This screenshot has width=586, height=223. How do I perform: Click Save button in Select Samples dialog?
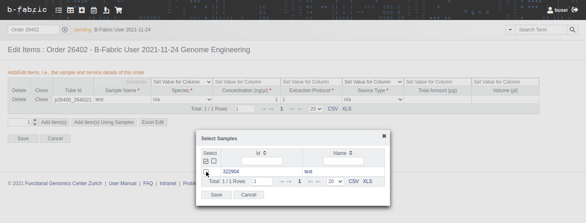(216, 195)
